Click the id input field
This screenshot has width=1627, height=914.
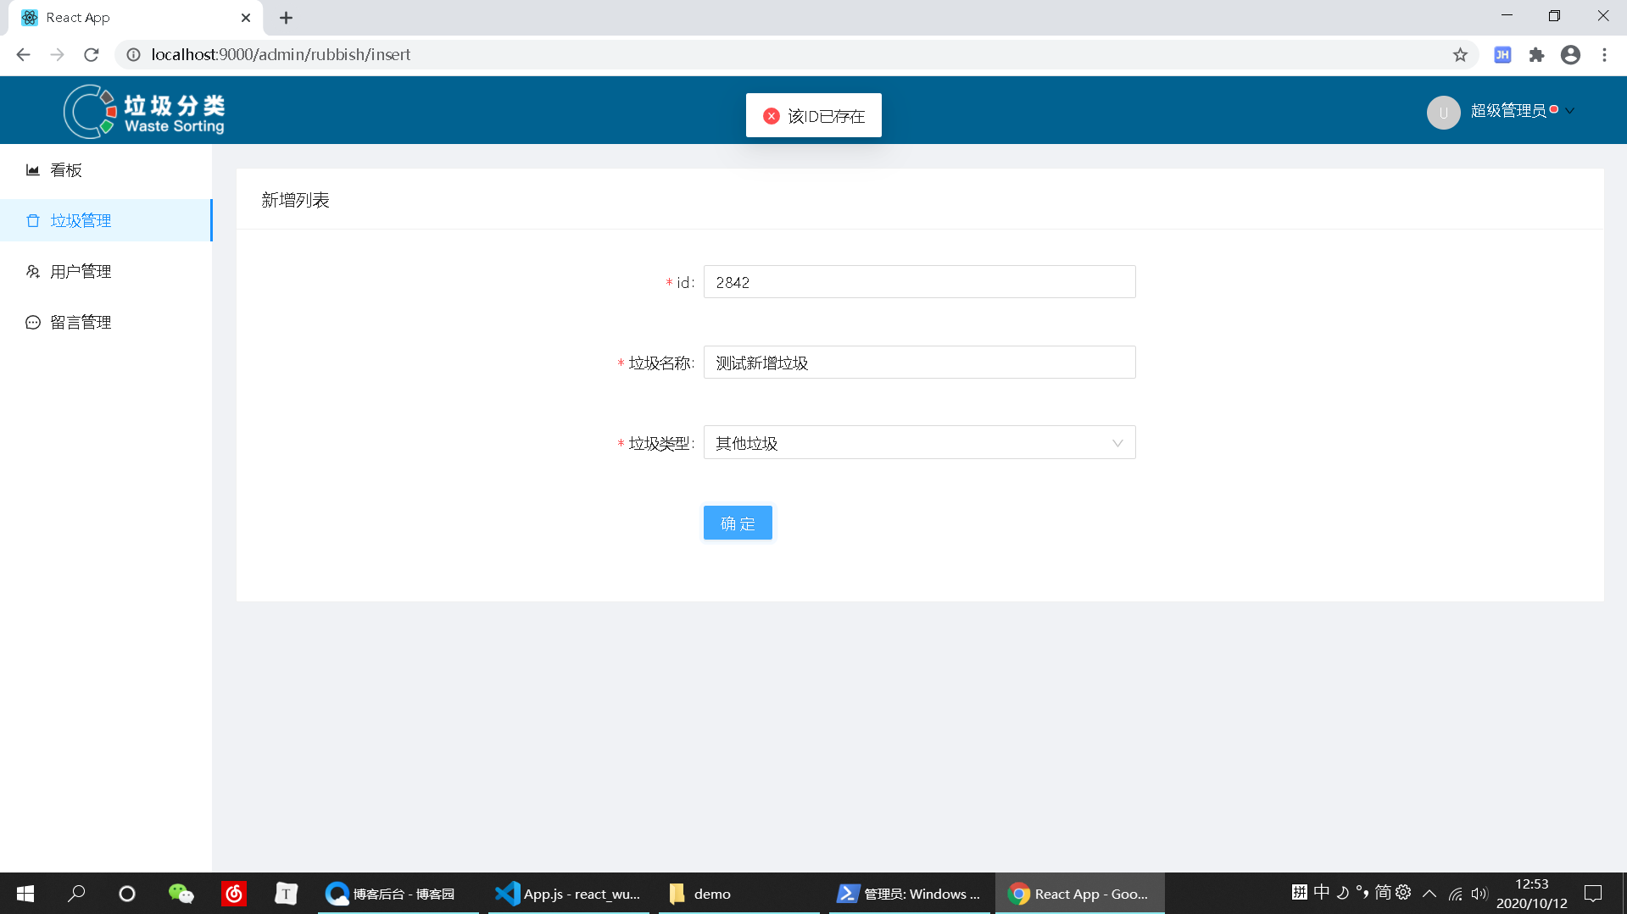click(919, 282)
